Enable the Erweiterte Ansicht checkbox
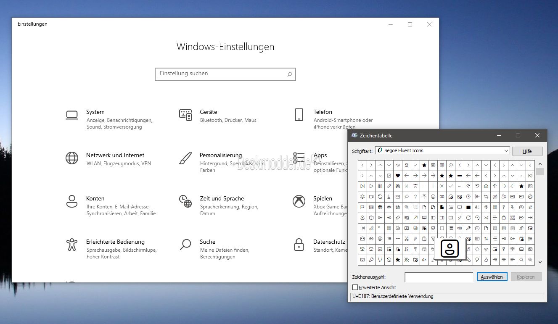The width and height of the screenshot is (558, 324). pyautogui.click(x=355, y=287)
